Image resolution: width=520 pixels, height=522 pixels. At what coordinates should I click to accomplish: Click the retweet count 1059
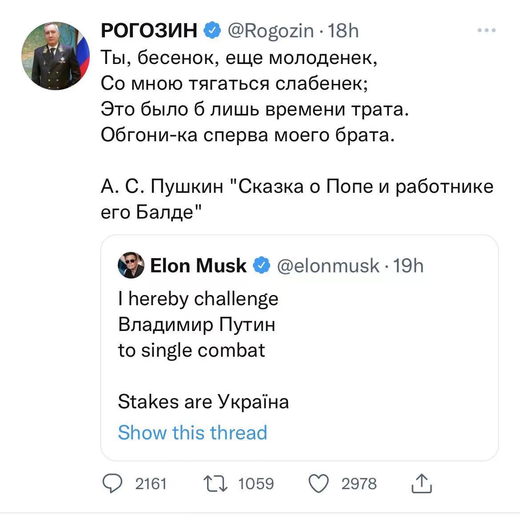coord(255,484)
